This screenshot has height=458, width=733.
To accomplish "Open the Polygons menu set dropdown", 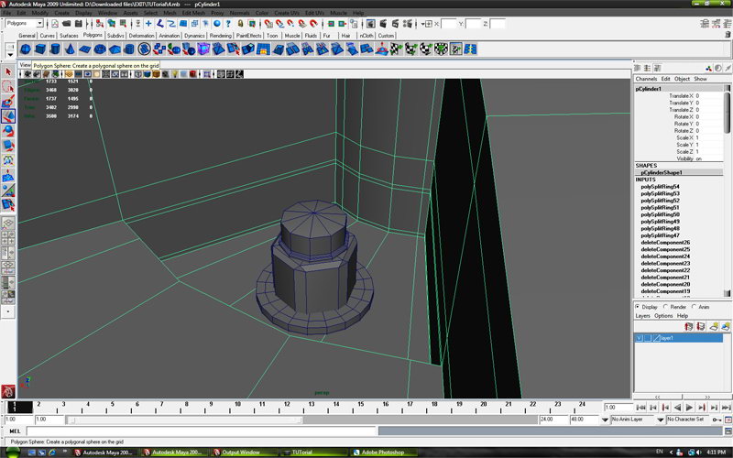I will pos(24,23).
